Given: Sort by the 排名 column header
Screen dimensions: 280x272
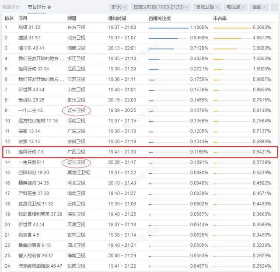Looking at the screenshot, I should [9, 18].
